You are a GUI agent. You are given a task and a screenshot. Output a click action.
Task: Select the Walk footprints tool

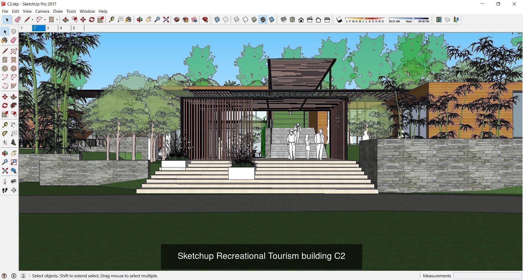[5, 190]
